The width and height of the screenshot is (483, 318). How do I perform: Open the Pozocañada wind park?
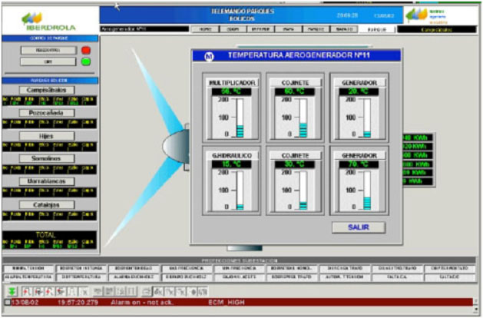coord(47,113)
